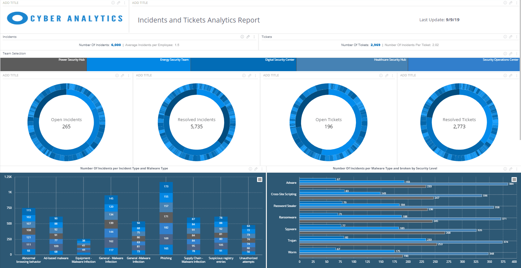This screenshot has height=268, width=521.
Task: Edit the Incidents per Malware Type chart
Action: pyautogui.click(x=511, y=169)
